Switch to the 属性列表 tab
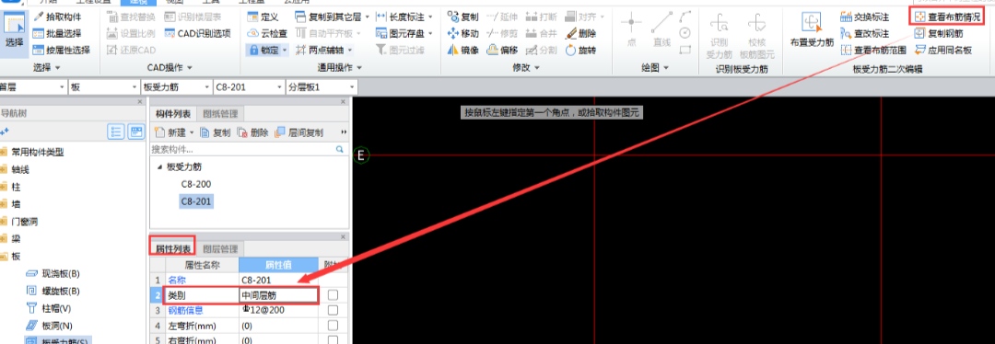This screenshot has height=344, width=995. tap(172, 248)
